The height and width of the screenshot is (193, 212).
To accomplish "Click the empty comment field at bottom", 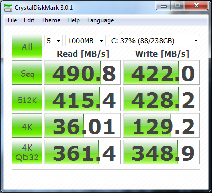I will [106, 176].
